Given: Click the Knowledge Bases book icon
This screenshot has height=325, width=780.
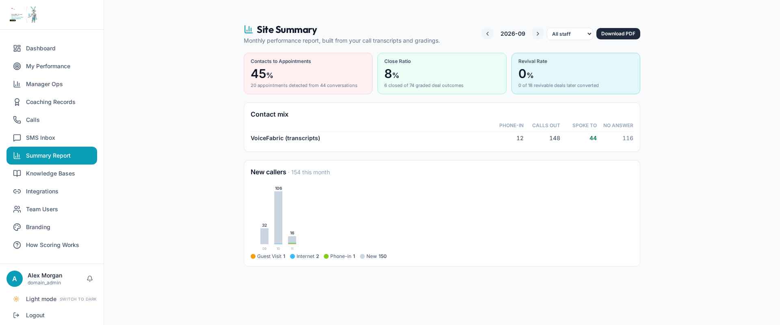Looking at the screenshot, I should [x=17, y=173].
